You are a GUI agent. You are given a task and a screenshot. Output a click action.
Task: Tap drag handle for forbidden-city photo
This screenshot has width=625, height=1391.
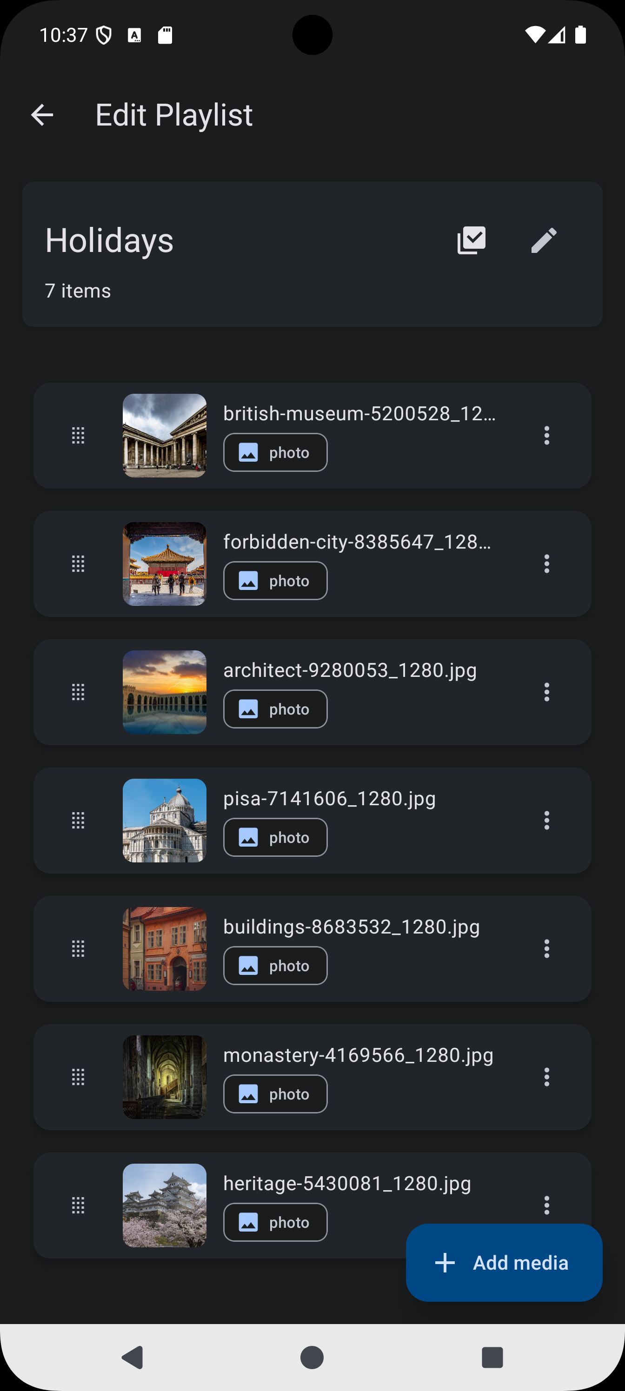78,564
